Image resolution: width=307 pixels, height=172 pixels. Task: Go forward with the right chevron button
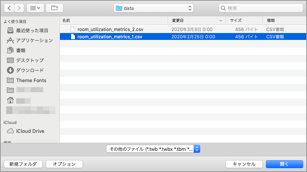tap(19, 8)
